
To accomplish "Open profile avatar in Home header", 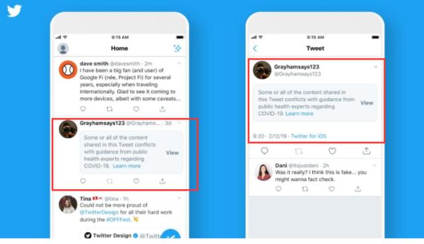I will tap(63, 48).
